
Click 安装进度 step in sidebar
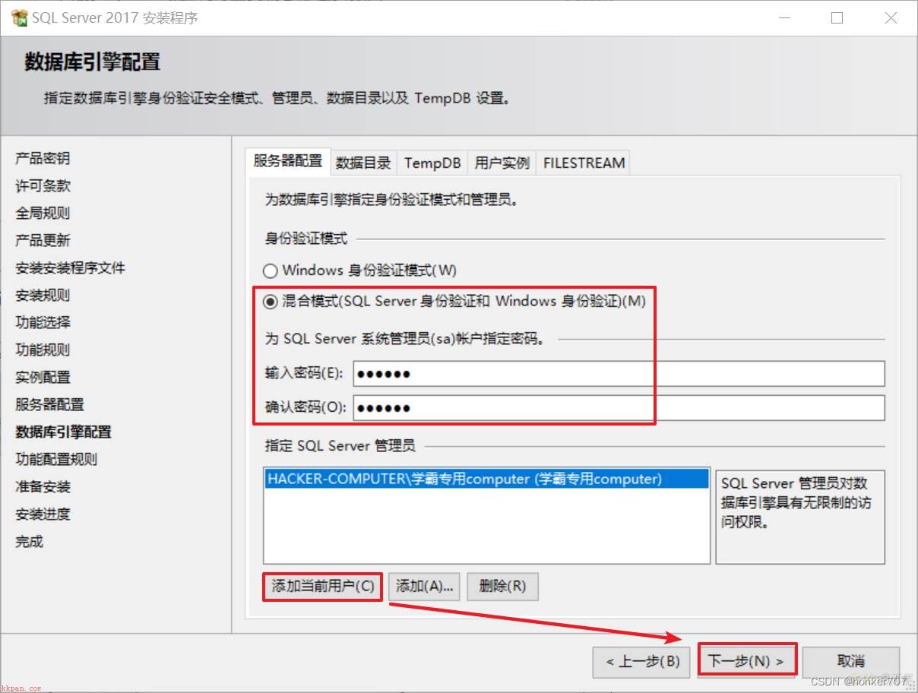pyautogui.click(x=43, y=514)
